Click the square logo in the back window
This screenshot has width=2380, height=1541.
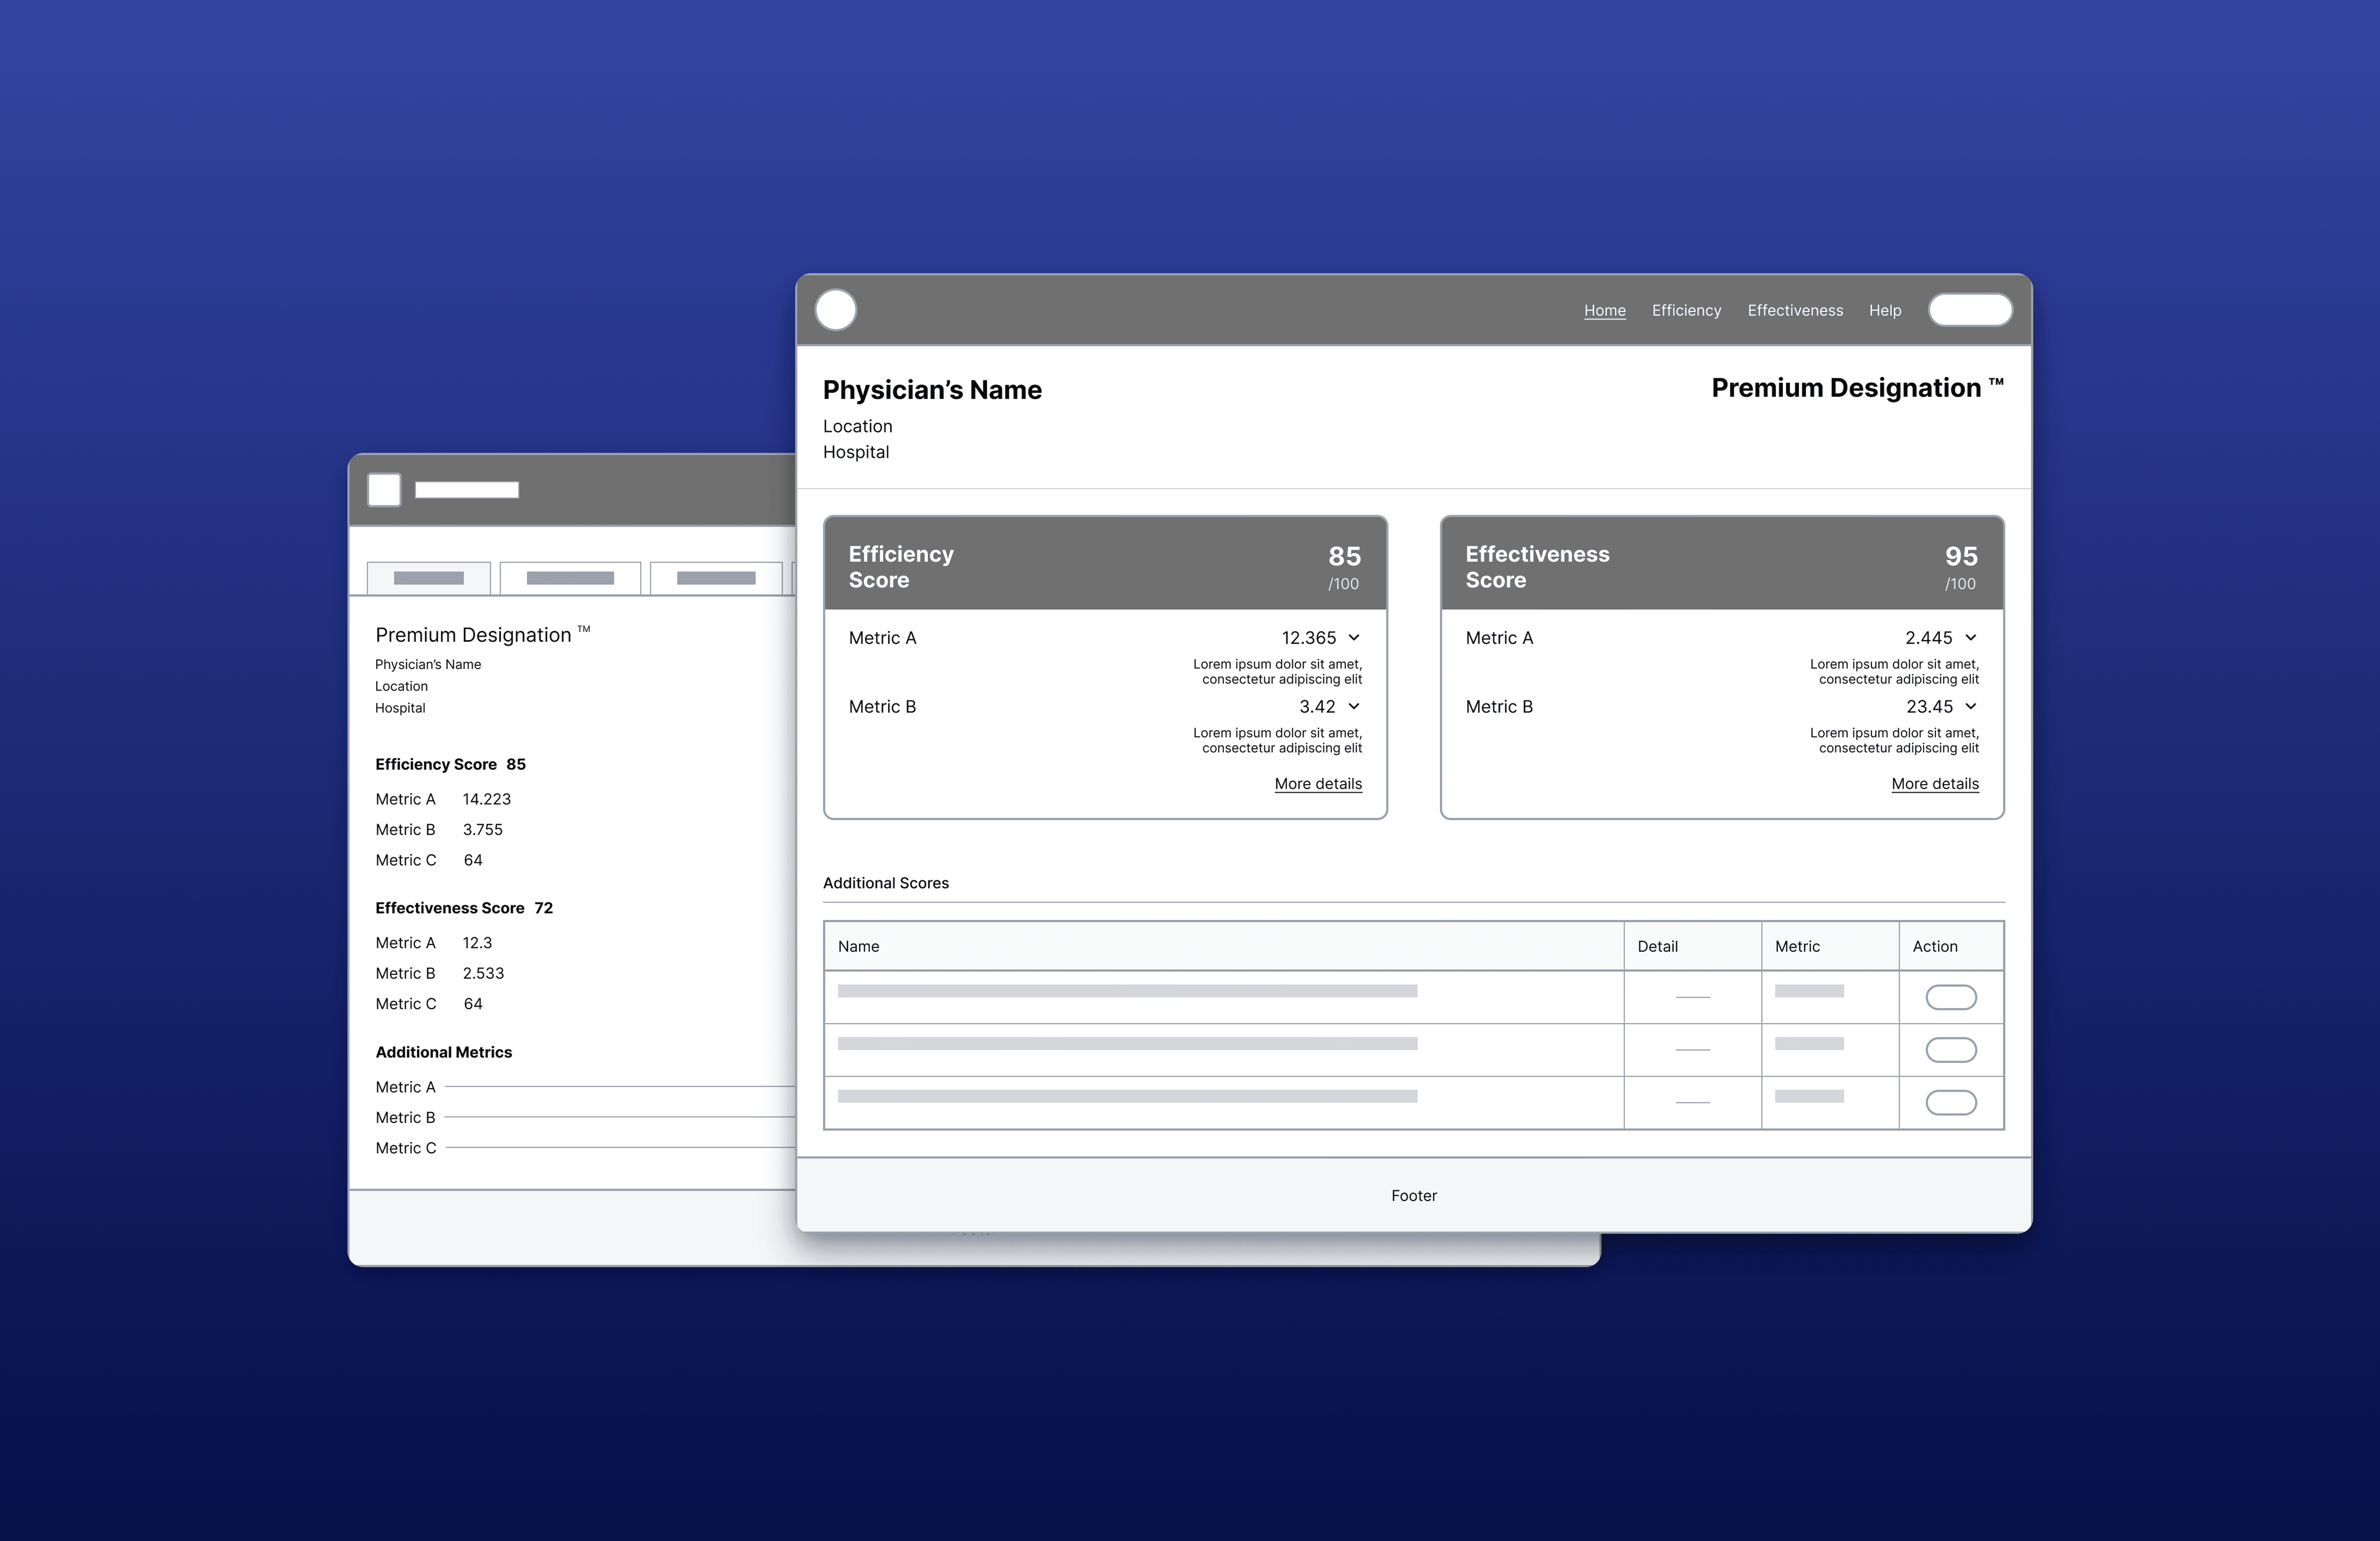tap(384, 490)
